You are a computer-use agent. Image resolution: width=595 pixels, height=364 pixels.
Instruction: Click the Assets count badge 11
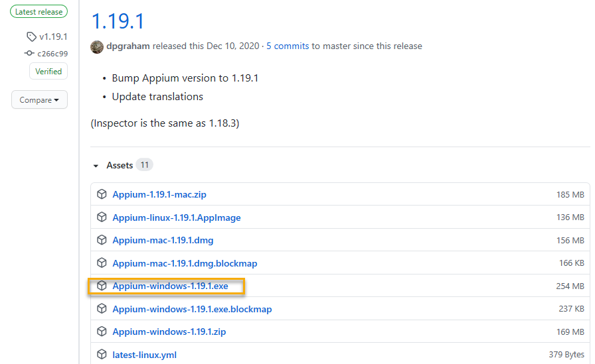point(144,165)
